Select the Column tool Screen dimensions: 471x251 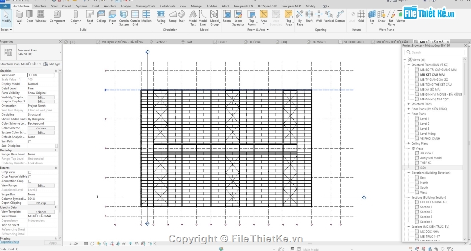[x=76, y=16]
